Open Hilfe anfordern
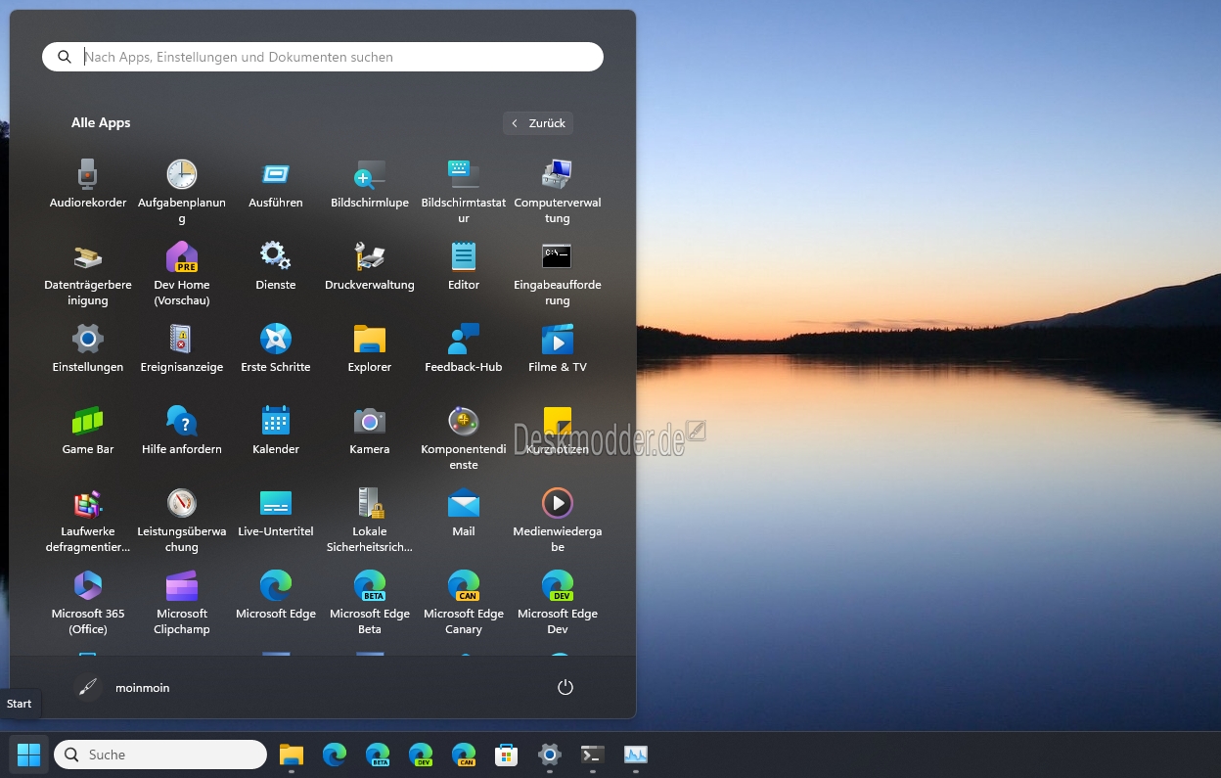Viewport: 1221px width, 778px height. tap(182, 431)
